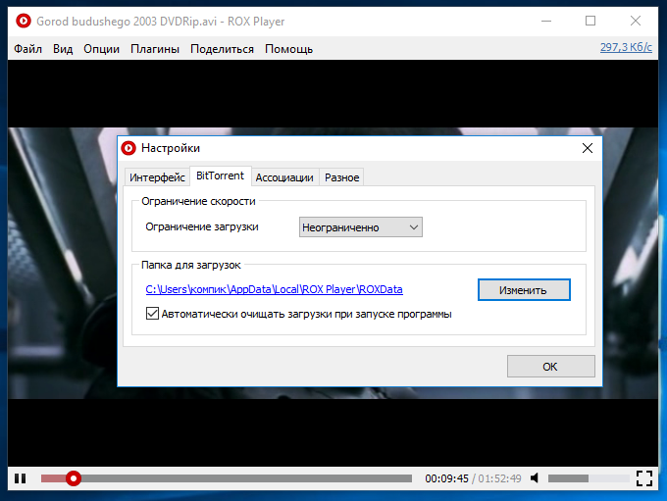The width and height of the screenshot is (667, 501).
Task: Toggle automatic download cleanup checkbox
Action: (x=152, y=314)
